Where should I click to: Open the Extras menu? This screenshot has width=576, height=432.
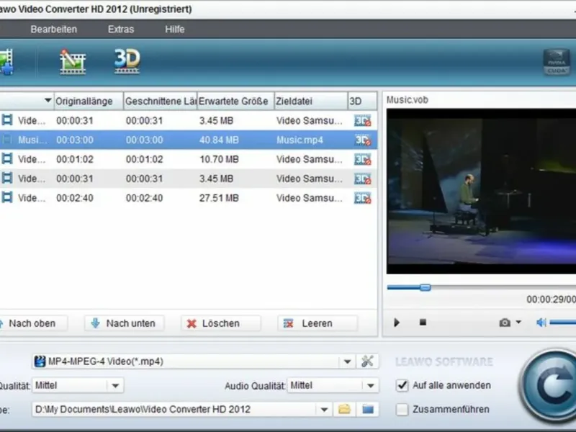[121, 30]
